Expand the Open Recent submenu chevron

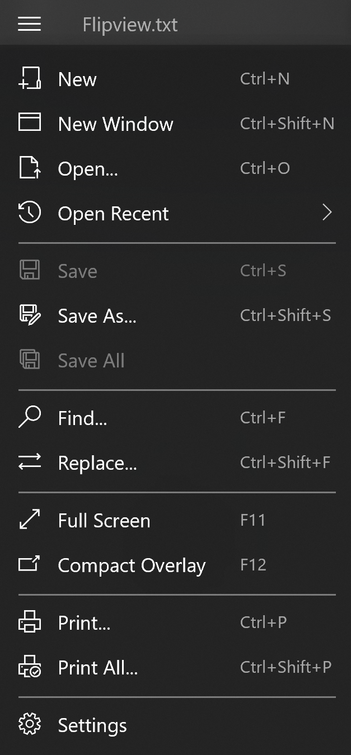coord(327,213)
